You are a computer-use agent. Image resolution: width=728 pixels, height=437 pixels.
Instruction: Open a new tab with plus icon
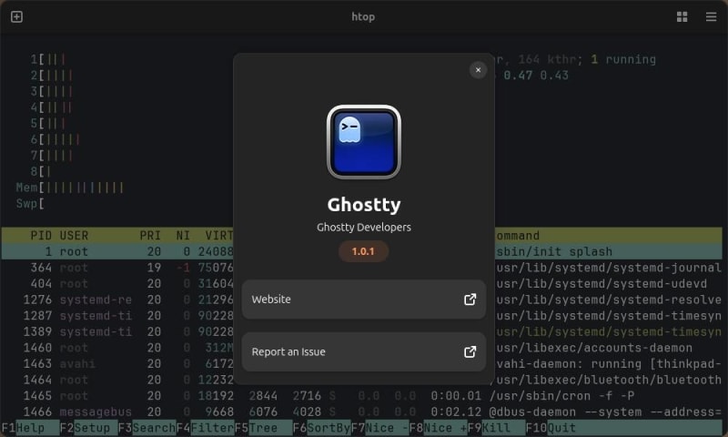pyautogui.click(x=16, y=16)
